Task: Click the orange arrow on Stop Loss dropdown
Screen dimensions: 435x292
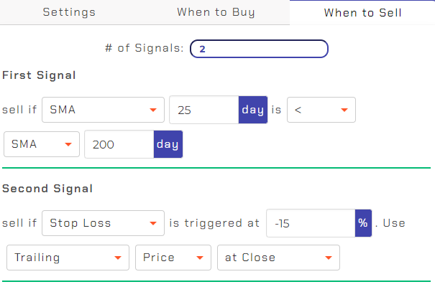Action: [153, 223]
